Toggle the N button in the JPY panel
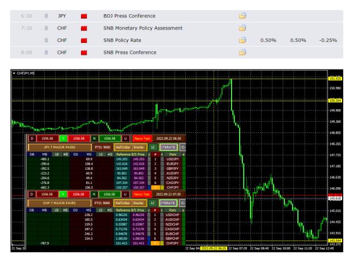The width and height of the screenshot is (354, 263). pos(95,139)
